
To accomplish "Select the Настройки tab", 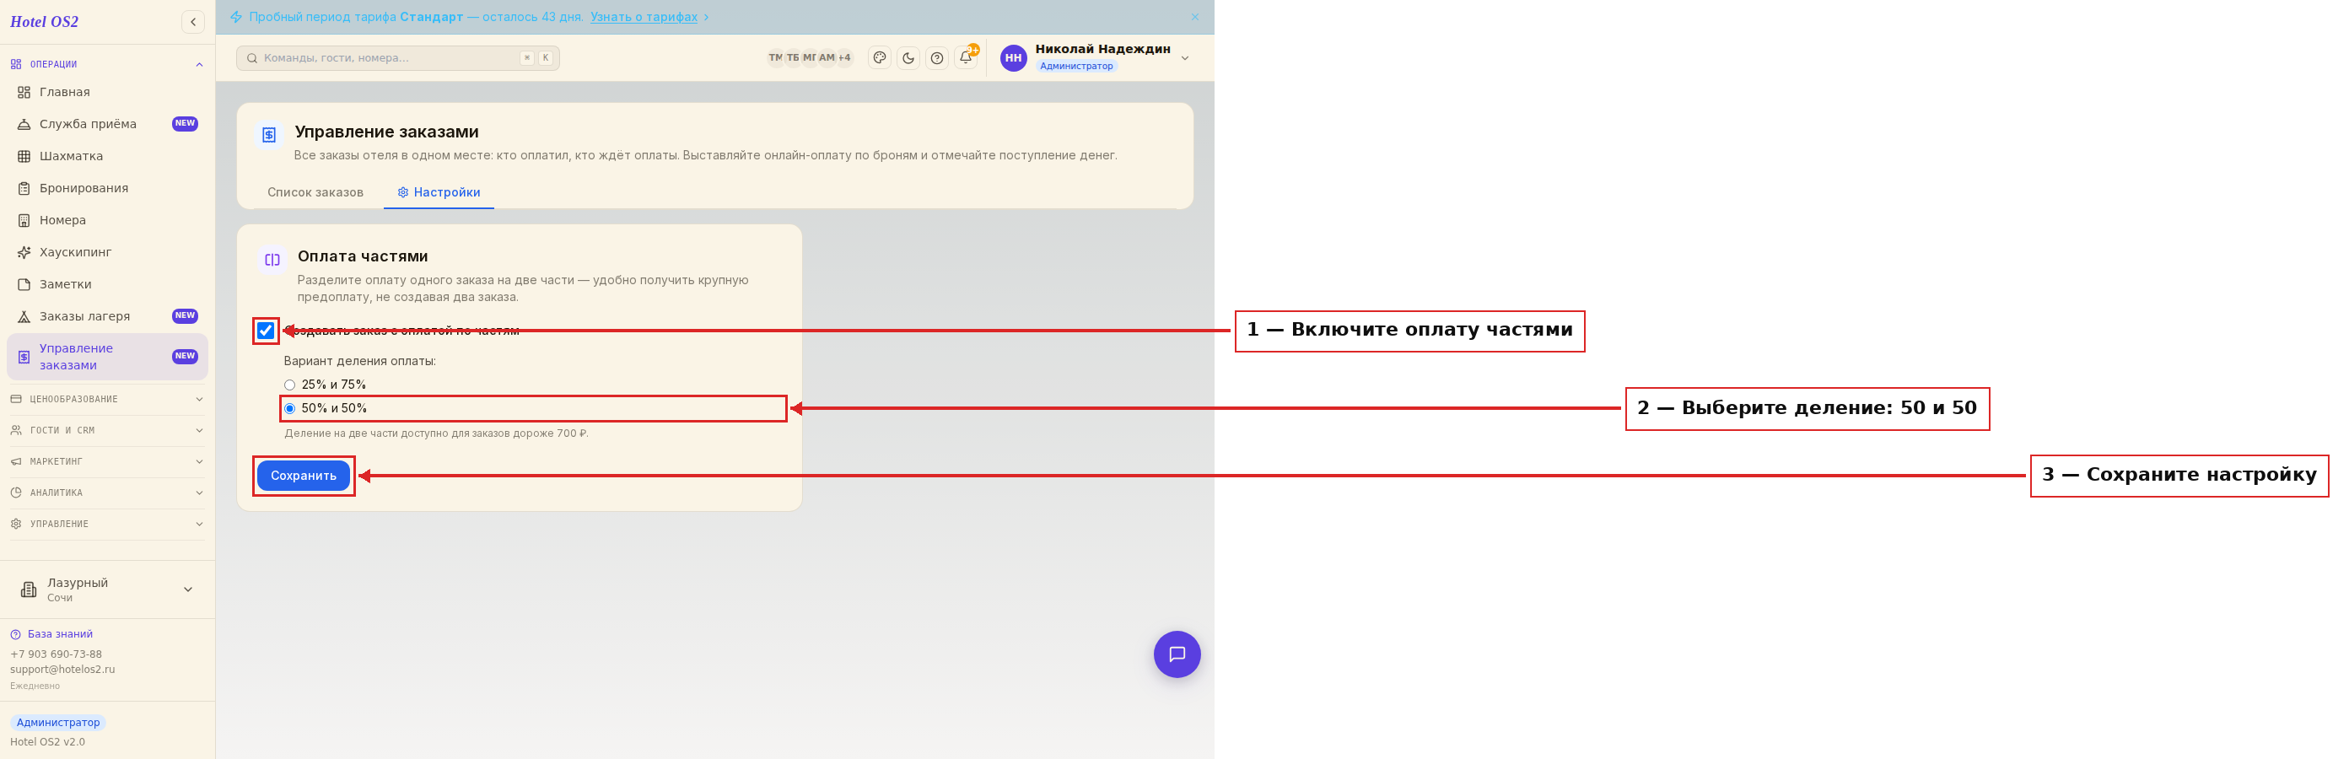I will pos(439,192).
